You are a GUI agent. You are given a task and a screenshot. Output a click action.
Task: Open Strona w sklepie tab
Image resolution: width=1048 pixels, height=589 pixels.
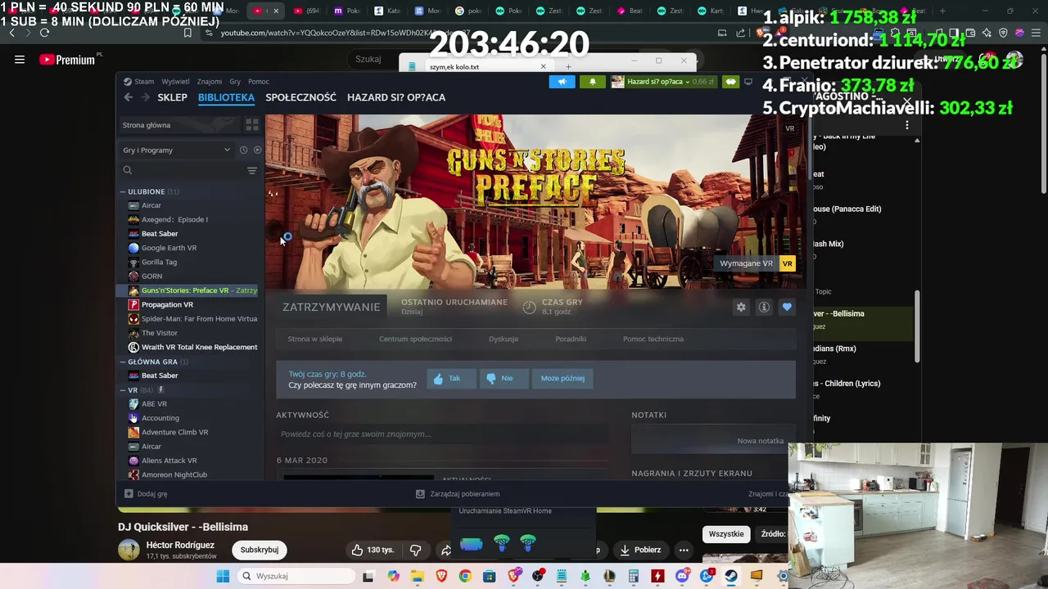pos(315,339)
